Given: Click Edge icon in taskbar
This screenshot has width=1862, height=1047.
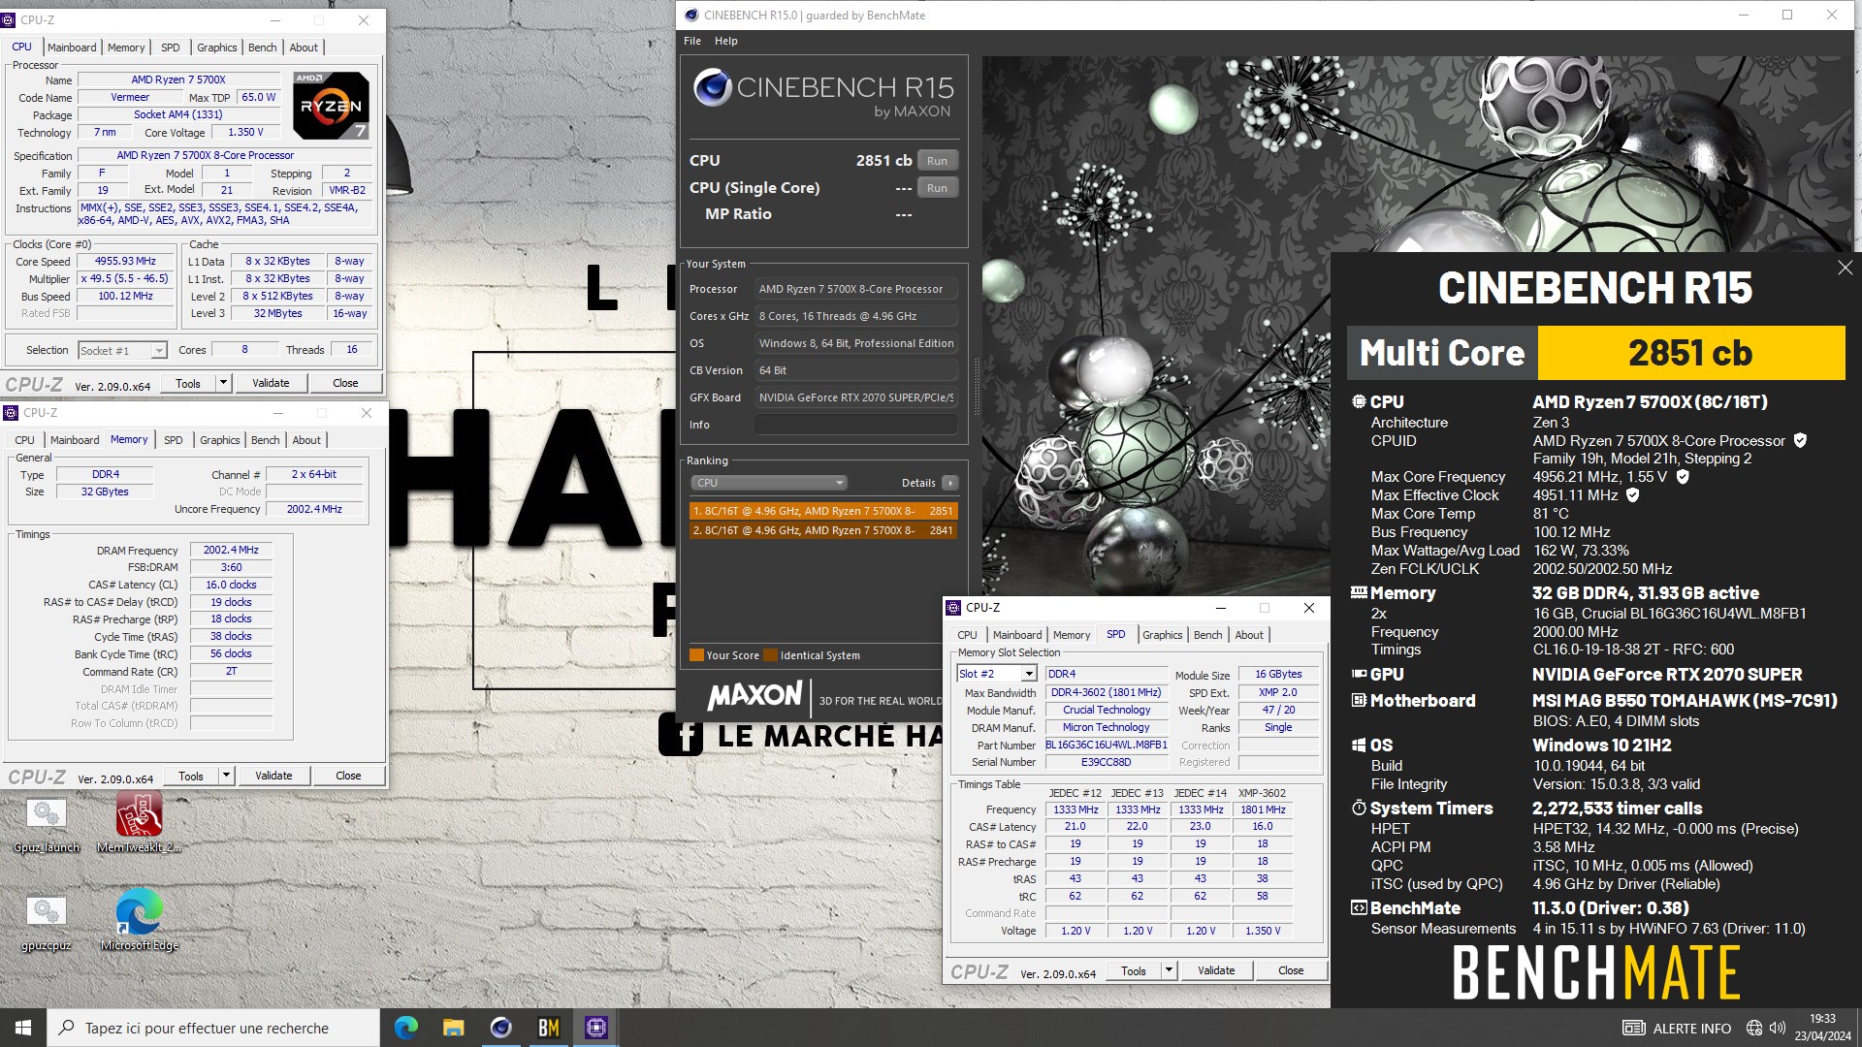Looking at the screenshot, I should point(406,1028).
